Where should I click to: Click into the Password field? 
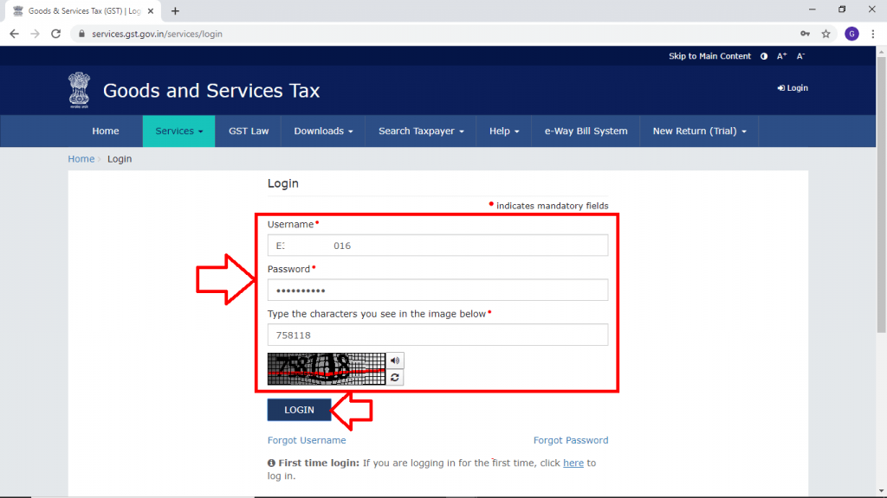click(437, 290)
